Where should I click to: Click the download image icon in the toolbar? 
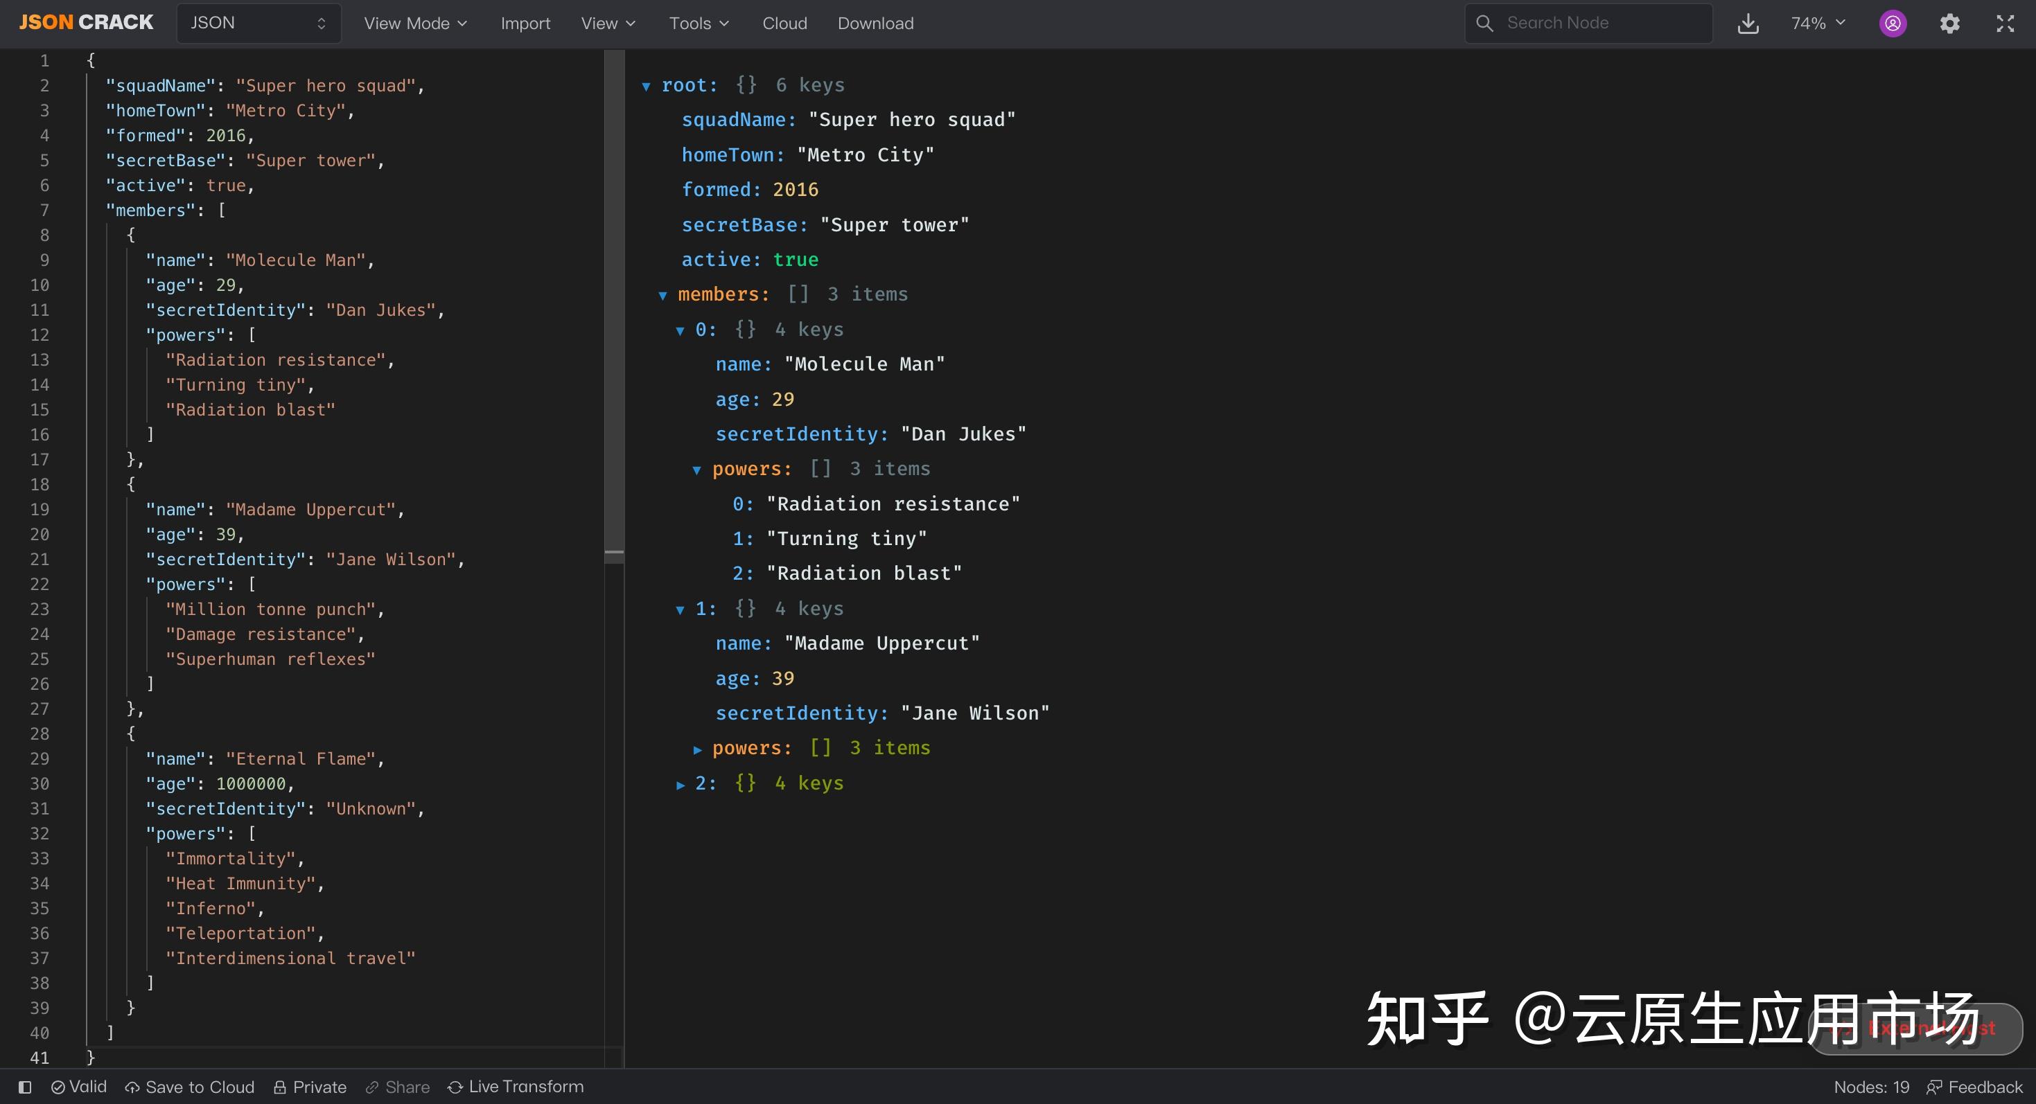1748,23
